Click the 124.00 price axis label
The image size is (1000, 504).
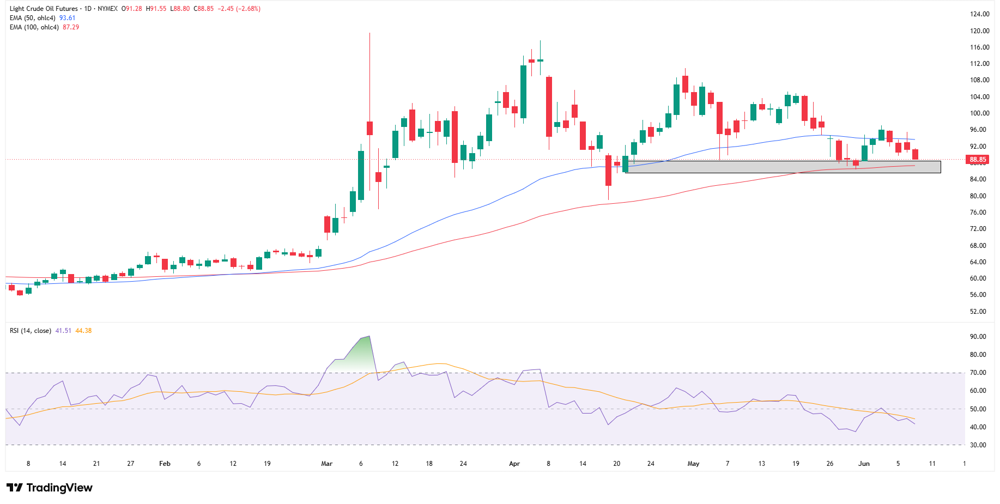[x=979, y=14]
